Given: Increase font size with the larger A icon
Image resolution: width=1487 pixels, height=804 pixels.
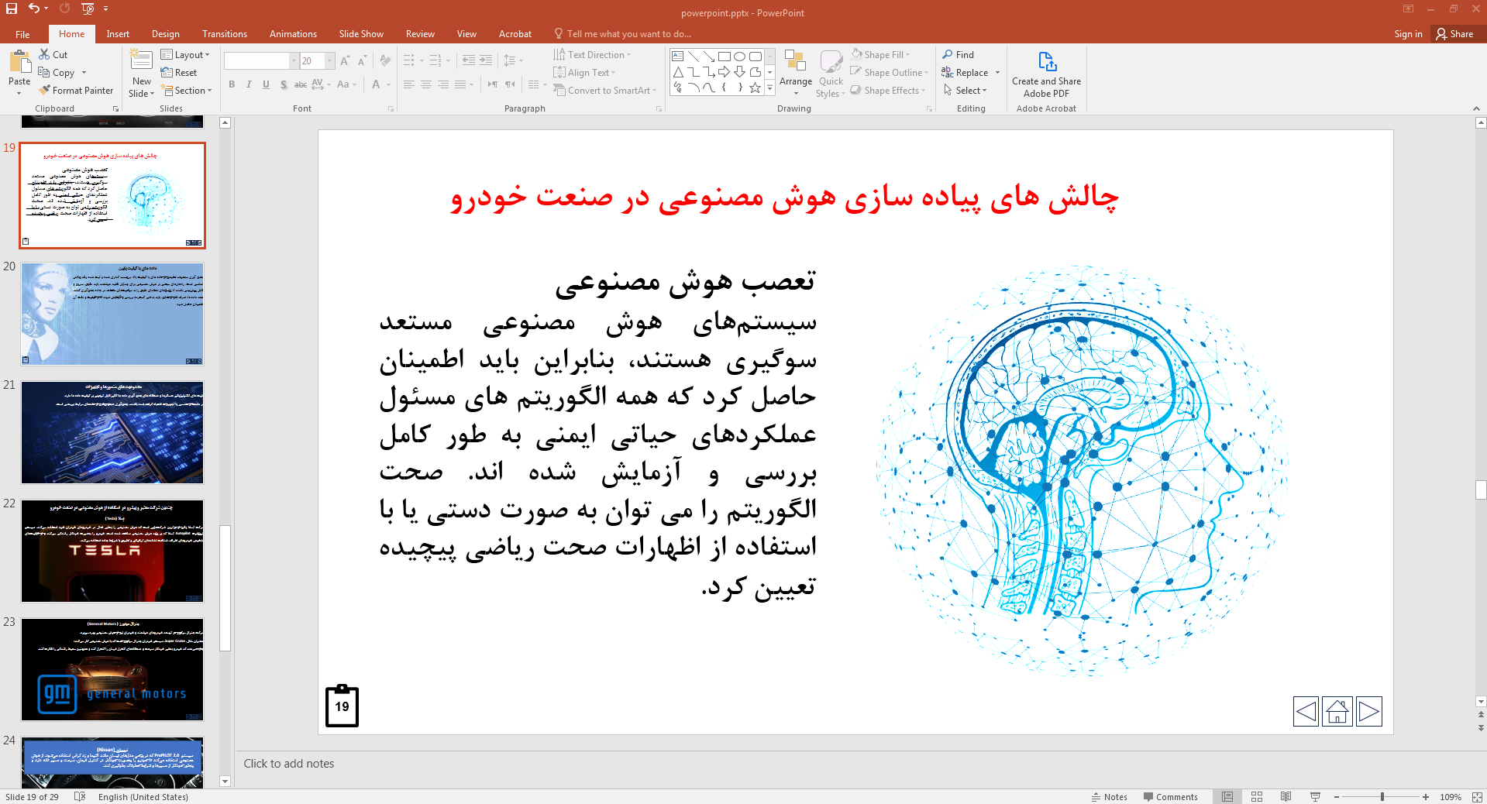Looking at the screenshot, I should pos(345,61).
